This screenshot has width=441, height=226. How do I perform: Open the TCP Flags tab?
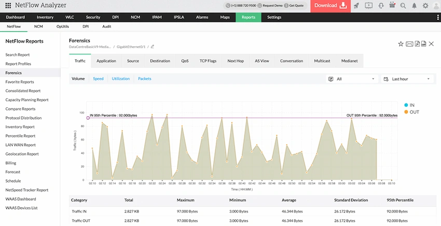click(208, 61)
